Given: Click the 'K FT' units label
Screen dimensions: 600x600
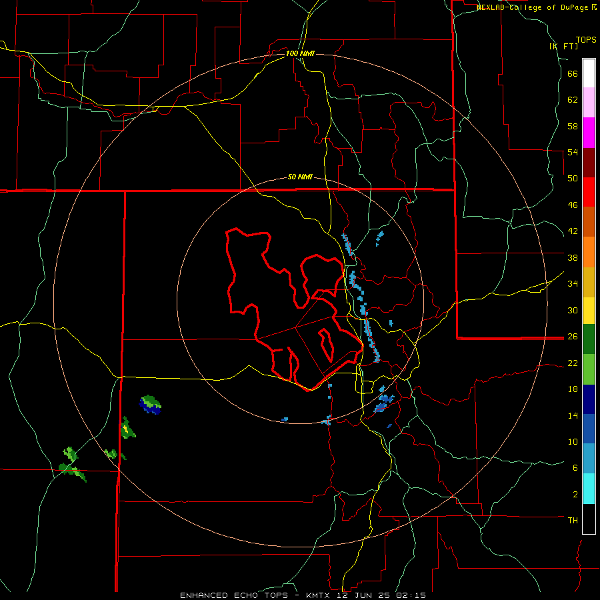Looking at the screenshot, I should click(x=563, y=47).
